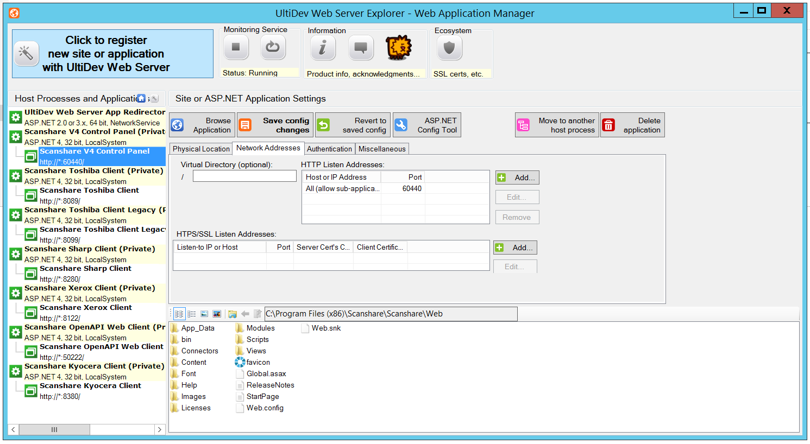Click Scanshare Sharp Client (Private) gear icon

click(16, 254)
